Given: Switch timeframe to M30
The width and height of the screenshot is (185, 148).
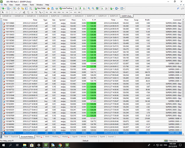Looking at the screenshot, I should pyautogui.click(x=59, y=12).
